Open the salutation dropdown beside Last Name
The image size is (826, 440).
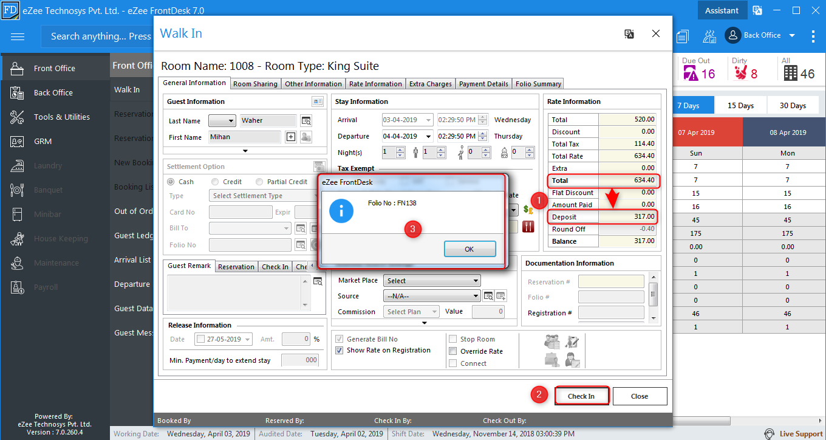coord(222,120)
